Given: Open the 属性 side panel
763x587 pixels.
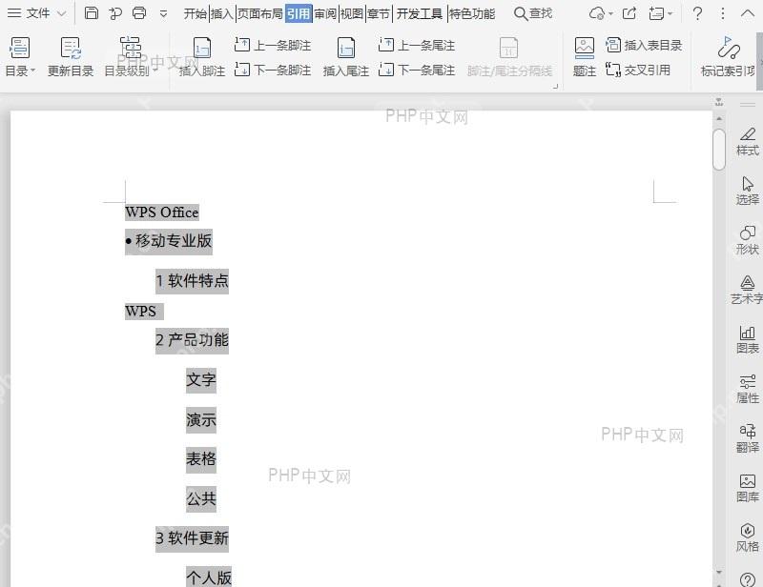Looking at the screenshot, I should (748, 389).
